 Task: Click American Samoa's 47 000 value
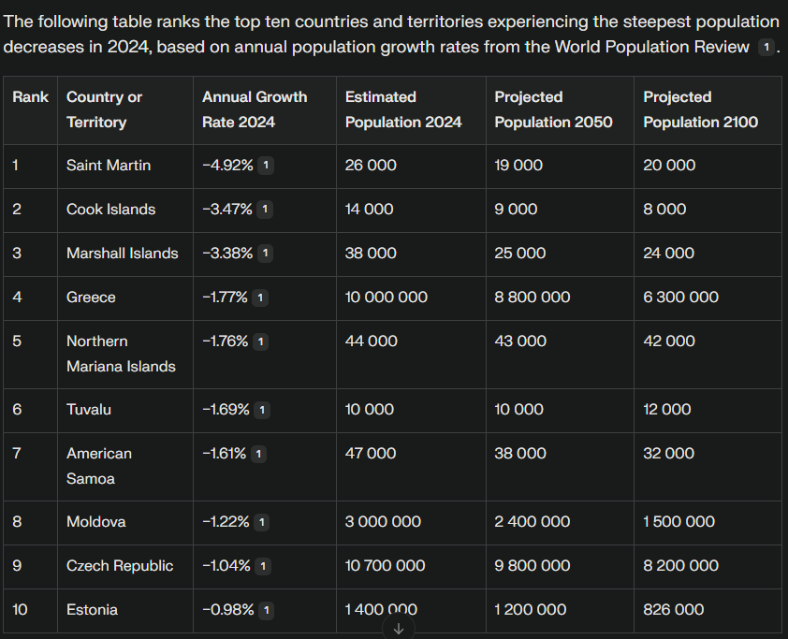point(371,454)
